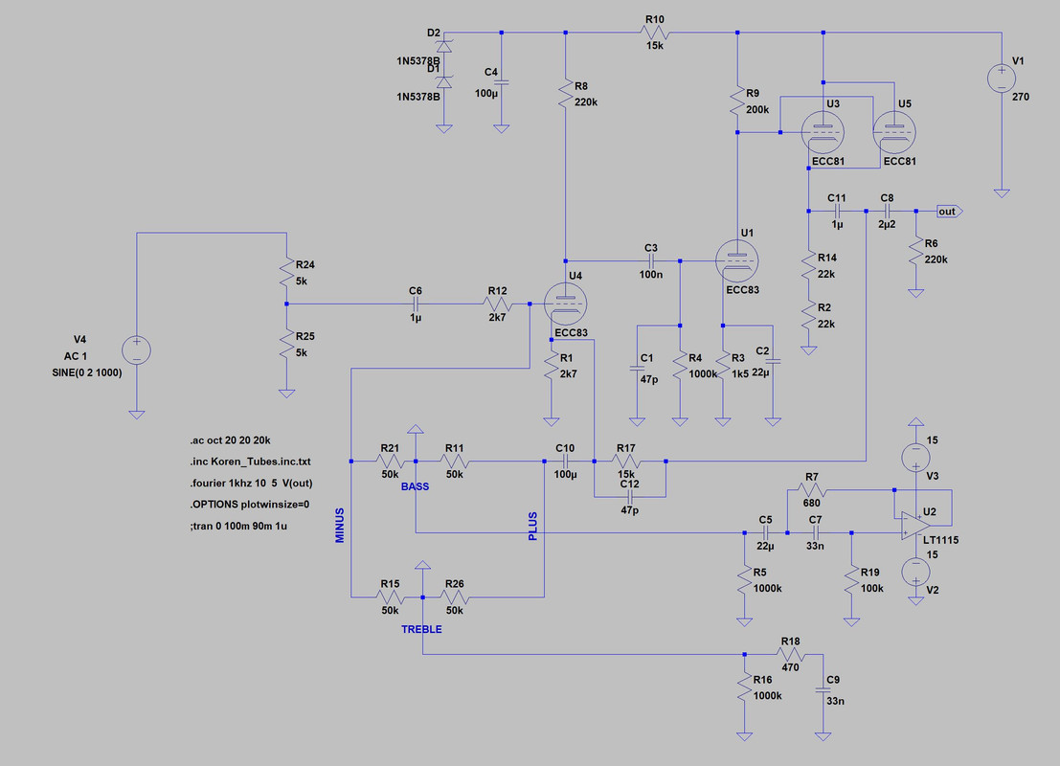The height and width of the screenshot is (766, 1060).
Task: Select the V4 sine voltage source symbol
Action: click(x=137, y=350)
